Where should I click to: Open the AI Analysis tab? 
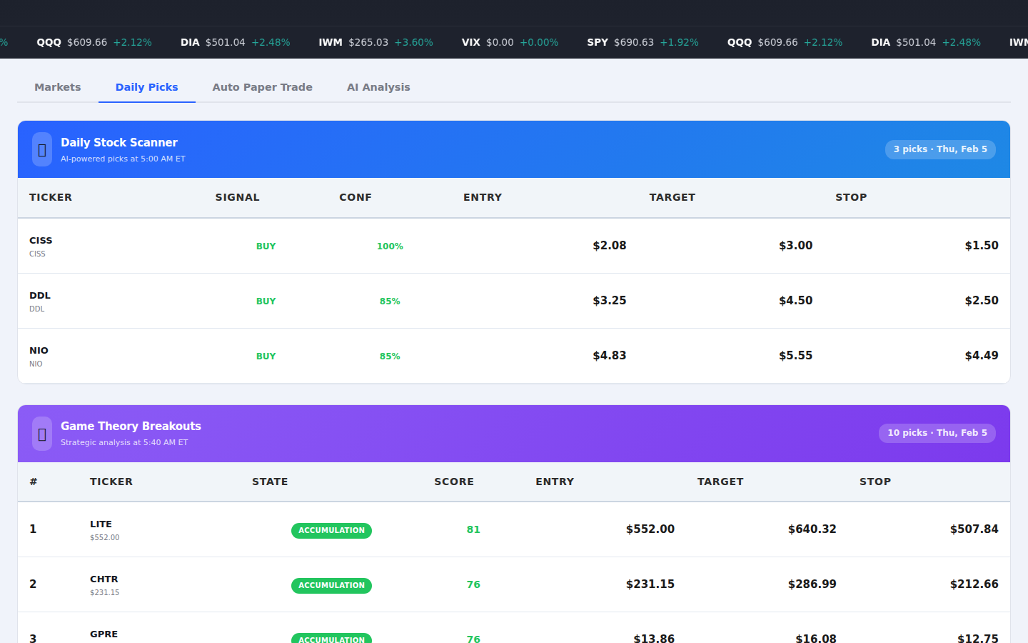pyautogui.click(x=378, y=86)
